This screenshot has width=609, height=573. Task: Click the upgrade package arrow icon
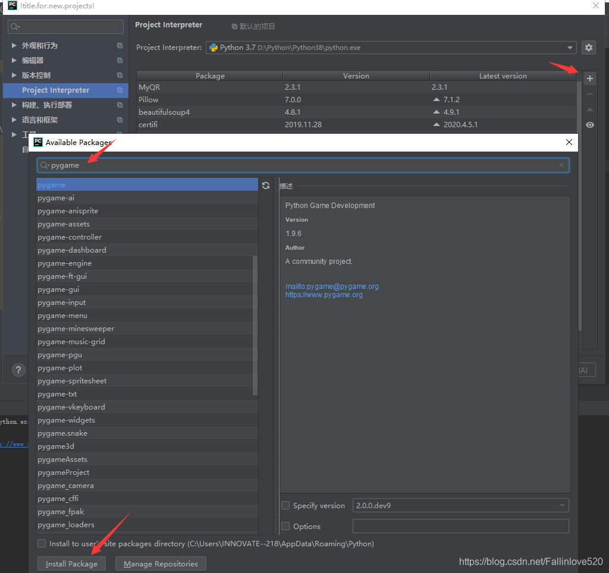pyautogui.click(x=589, y=109)
